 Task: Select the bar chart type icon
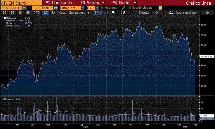[x=114, y=13]
